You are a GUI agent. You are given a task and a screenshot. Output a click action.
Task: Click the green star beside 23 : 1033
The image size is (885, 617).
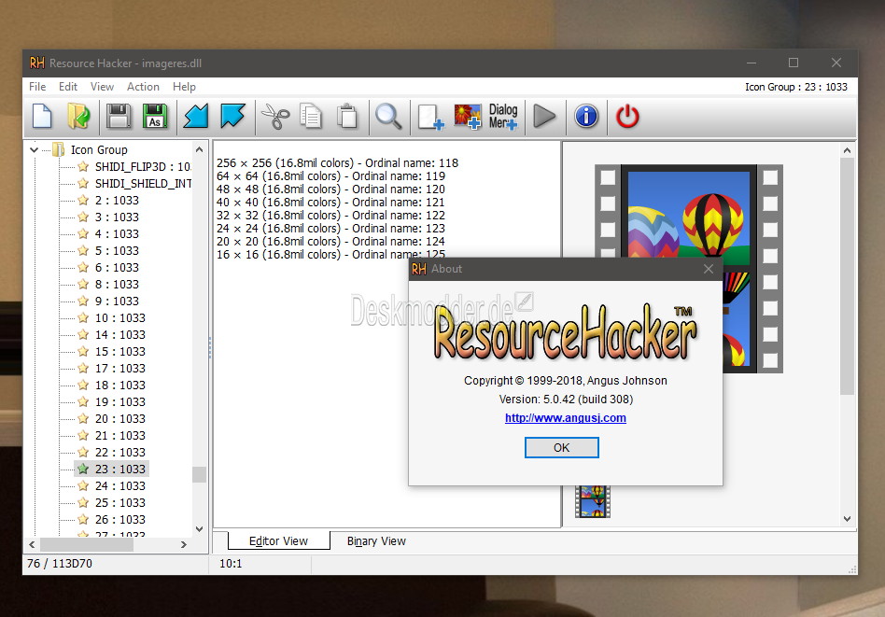pos(83,470)
